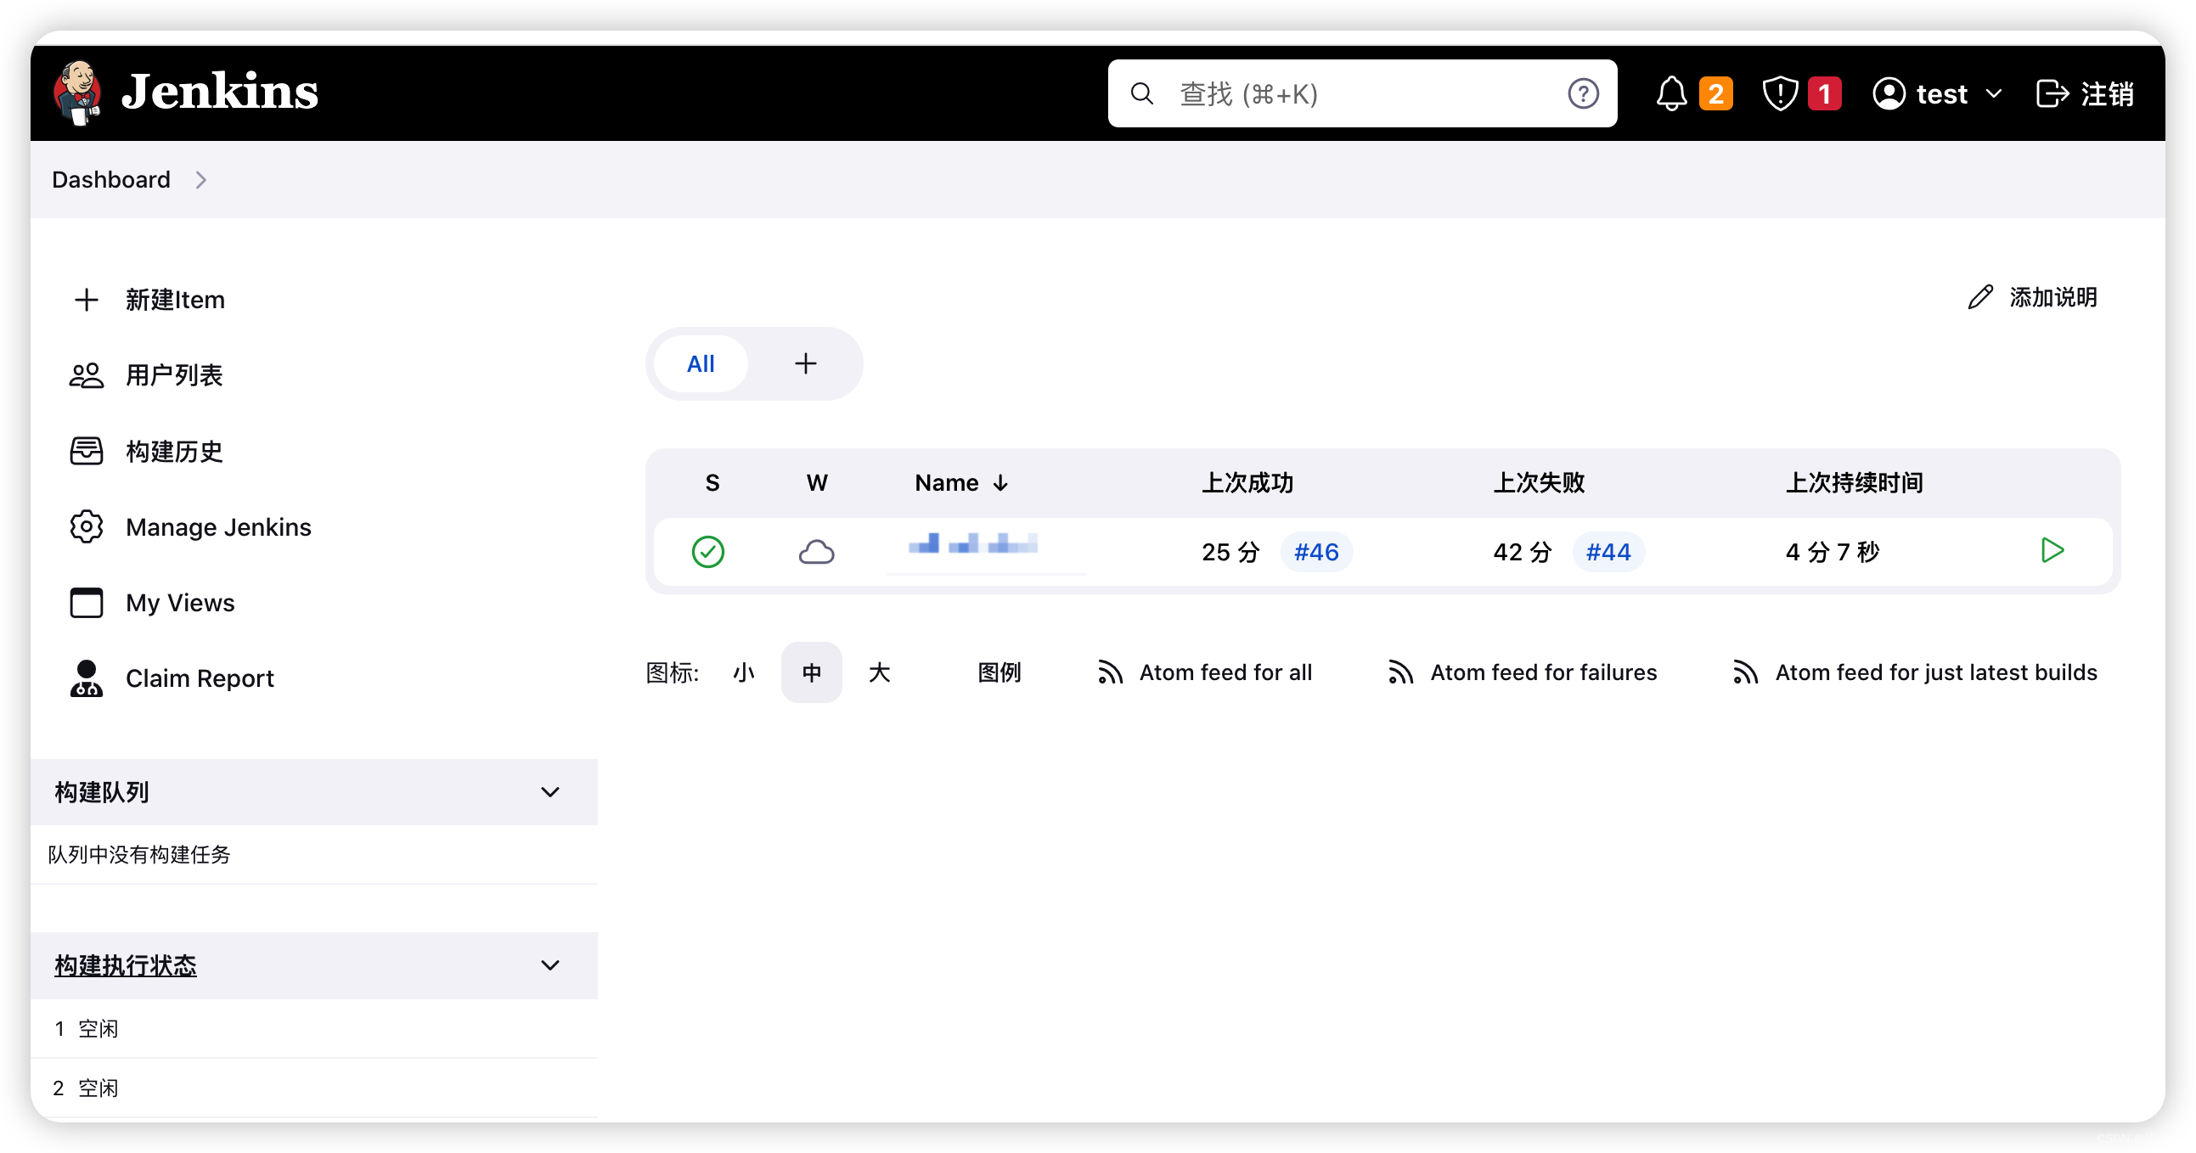Click the red security badge 1
This screenshot has height=1153, width=2196.
coord(1824,93)
